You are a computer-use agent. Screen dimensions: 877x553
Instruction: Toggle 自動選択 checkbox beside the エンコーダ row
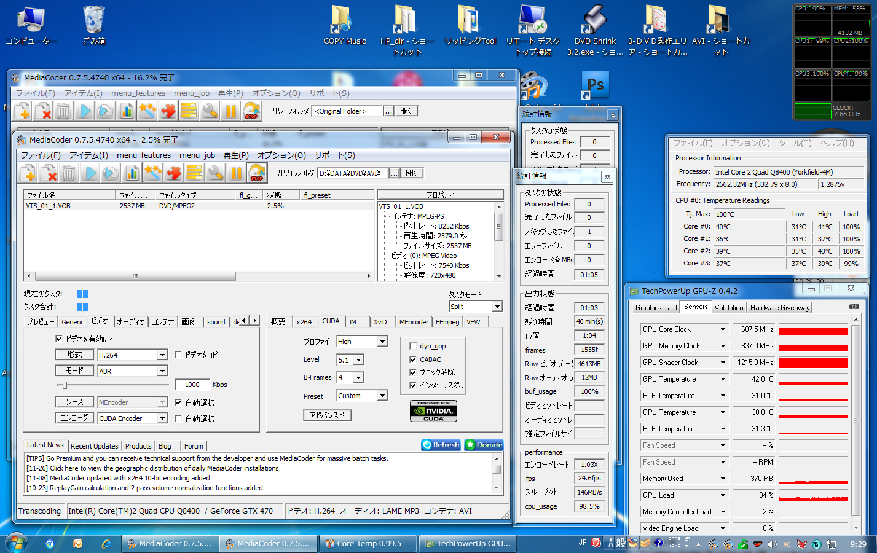(178, 418)
